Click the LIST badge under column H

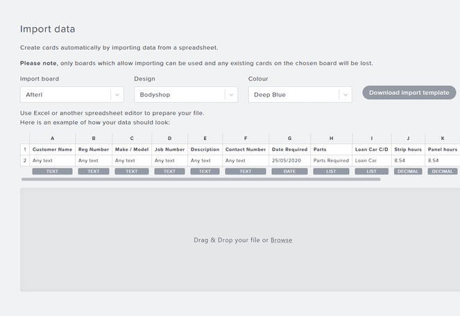click(x=331, y=171)
